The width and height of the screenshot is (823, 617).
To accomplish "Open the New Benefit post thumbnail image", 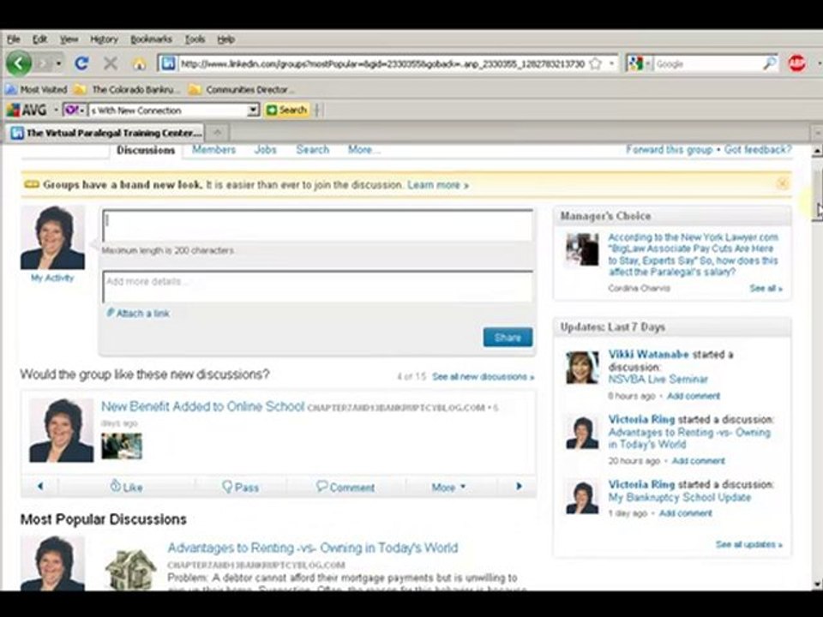I will coord(121,446).
